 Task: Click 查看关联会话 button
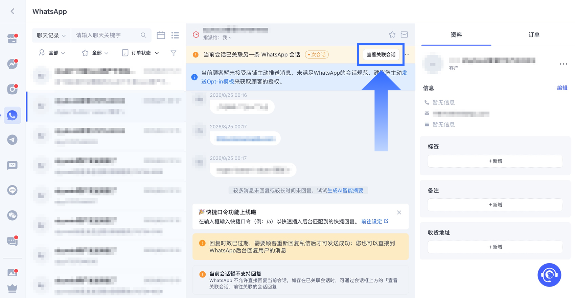pos(381,54)
